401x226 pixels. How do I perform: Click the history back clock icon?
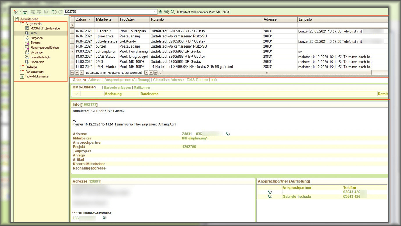pyautogui.click(x=54, y=12)
